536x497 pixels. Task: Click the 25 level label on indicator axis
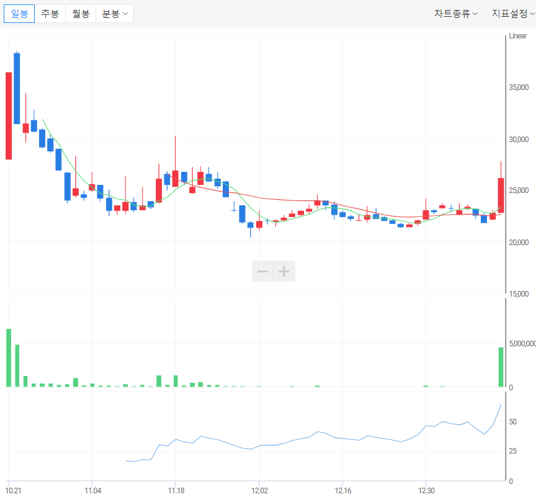click(513, 451)
